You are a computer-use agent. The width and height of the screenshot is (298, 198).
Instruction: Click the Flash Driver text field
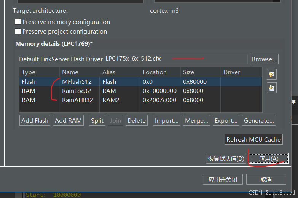click(x=176, y=59)
